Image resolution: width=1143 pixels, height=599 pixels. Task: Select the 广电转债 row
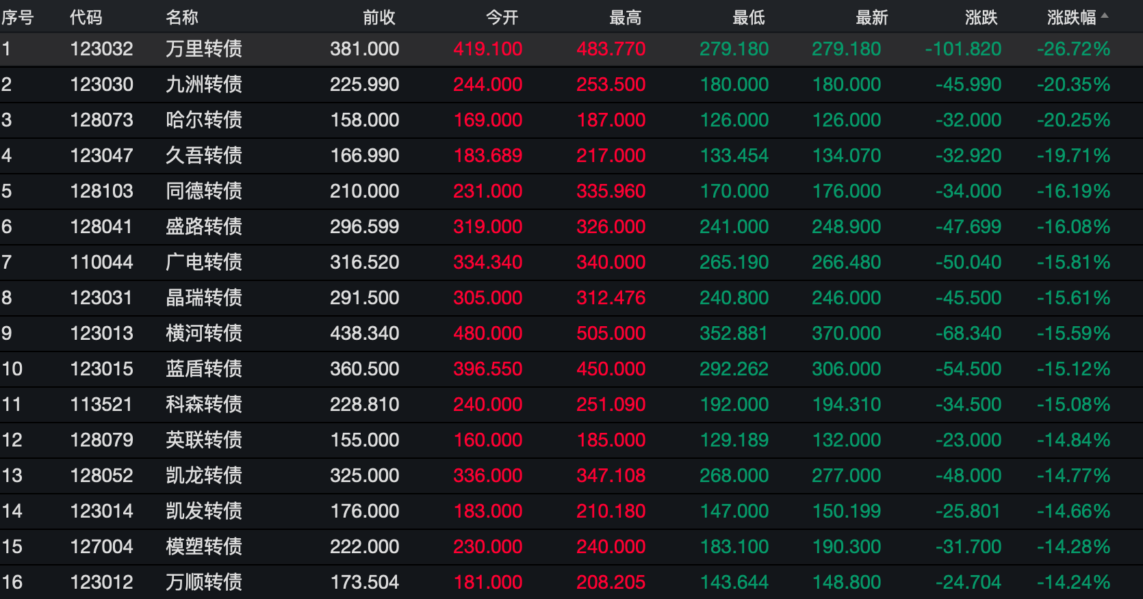(204, 263)
